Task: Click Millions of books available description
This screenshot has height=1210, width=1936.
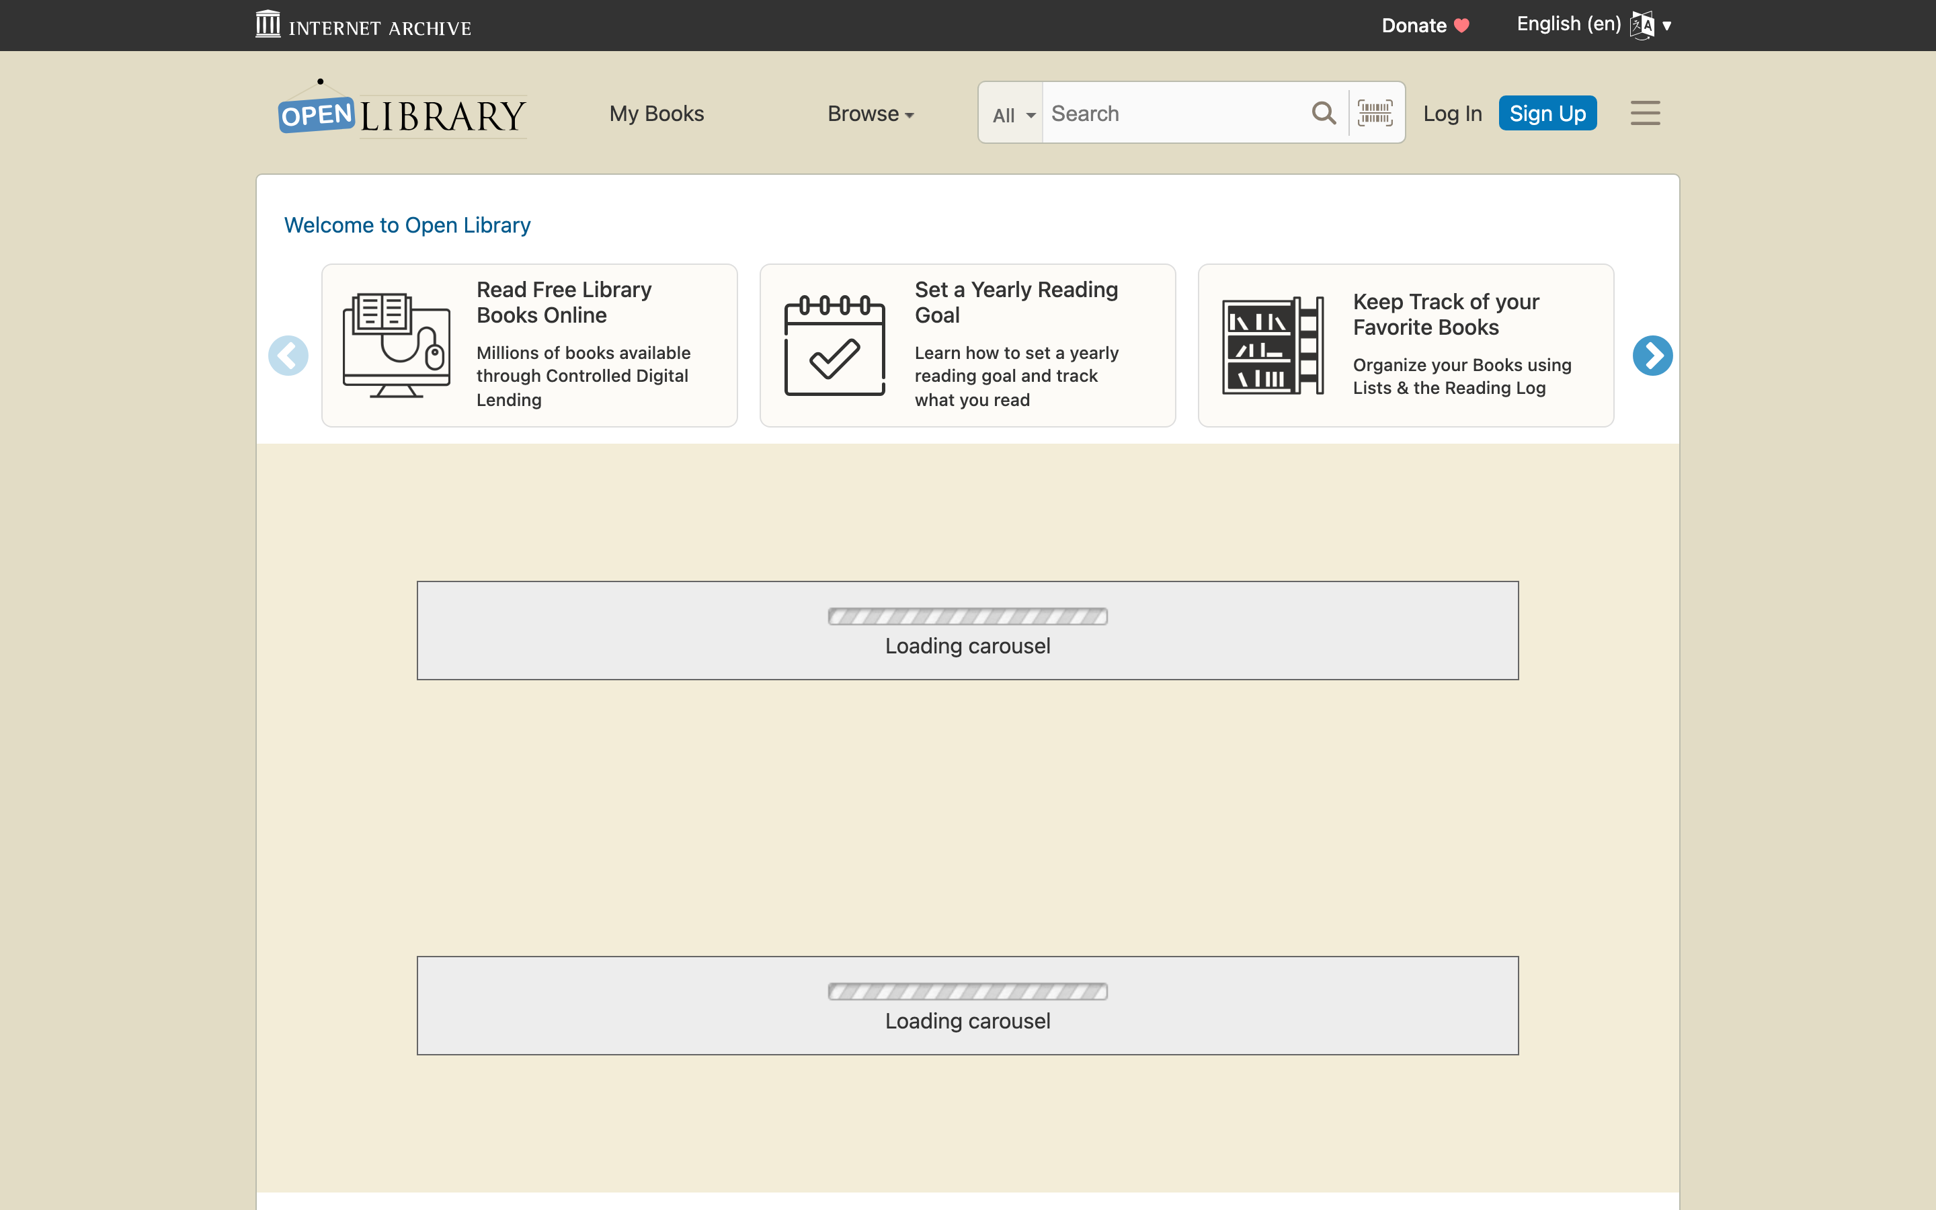Action: (583, 376)
